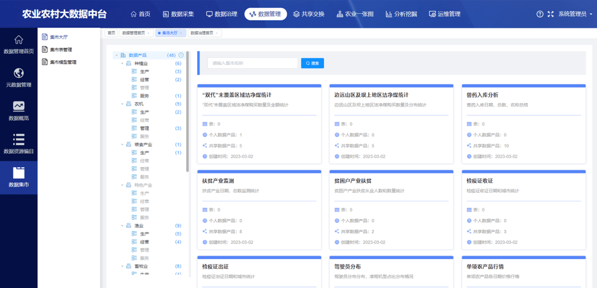Open the 集市表管理 submenu link
Viewport: 597px width, 288px height.
(x=61, y=50)
